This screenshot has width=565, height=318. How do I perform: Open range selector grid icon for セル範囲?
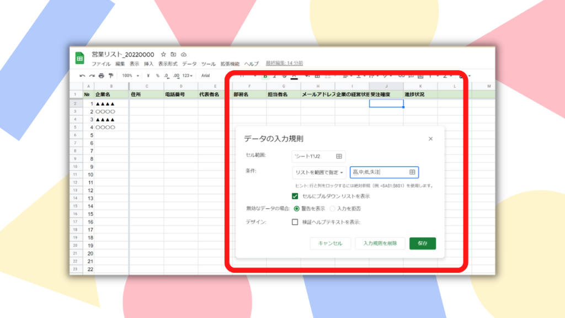pos(339,156)
